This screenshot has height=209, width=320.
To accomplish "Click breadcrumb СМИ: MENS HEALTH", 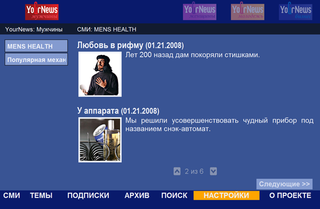I will [x=107, y=29].
